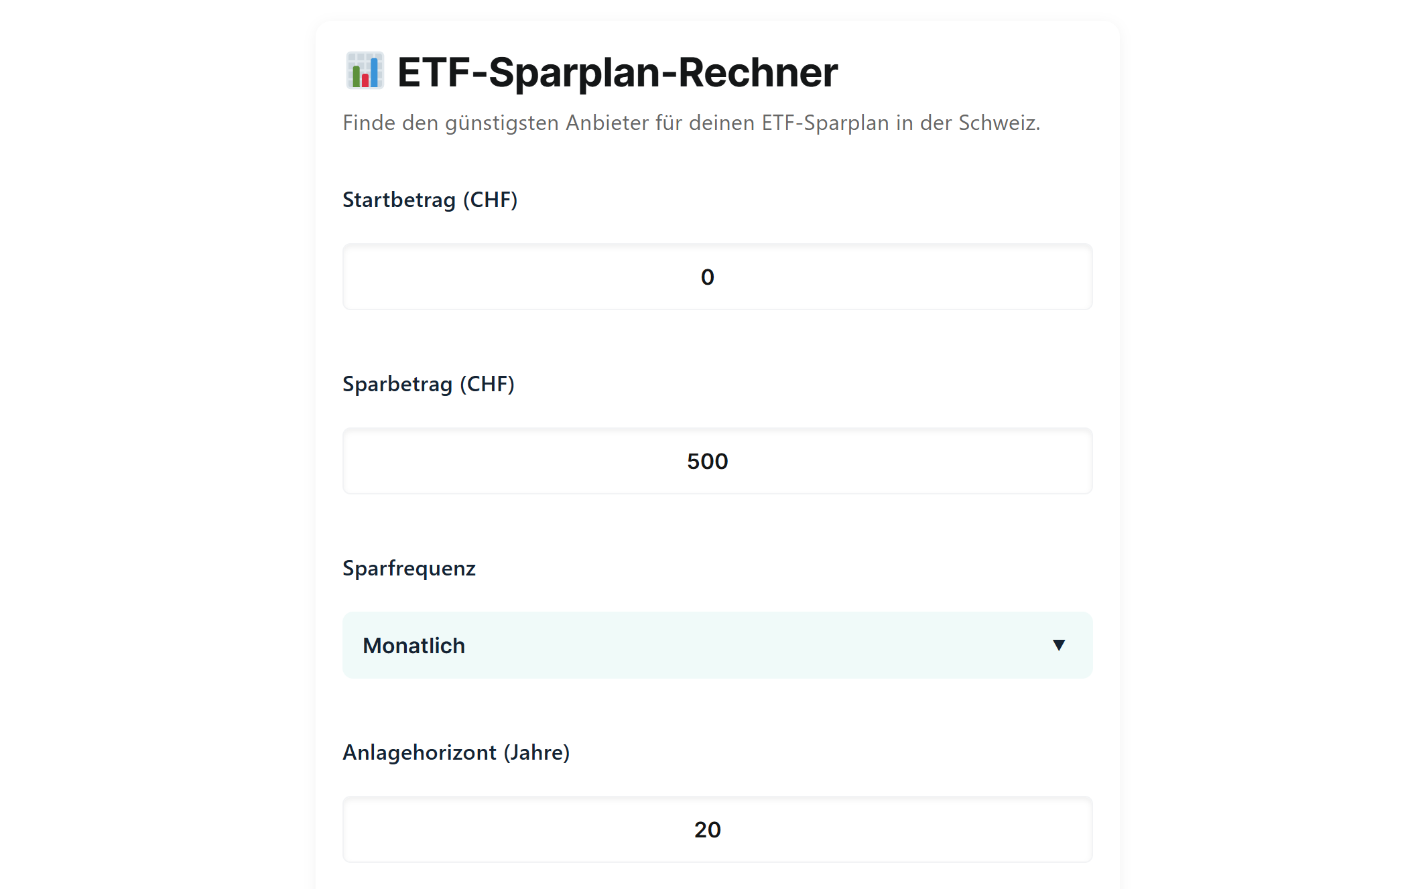
Task: Click the value 20 in Anlagehorizont
Action: (707, 830)
